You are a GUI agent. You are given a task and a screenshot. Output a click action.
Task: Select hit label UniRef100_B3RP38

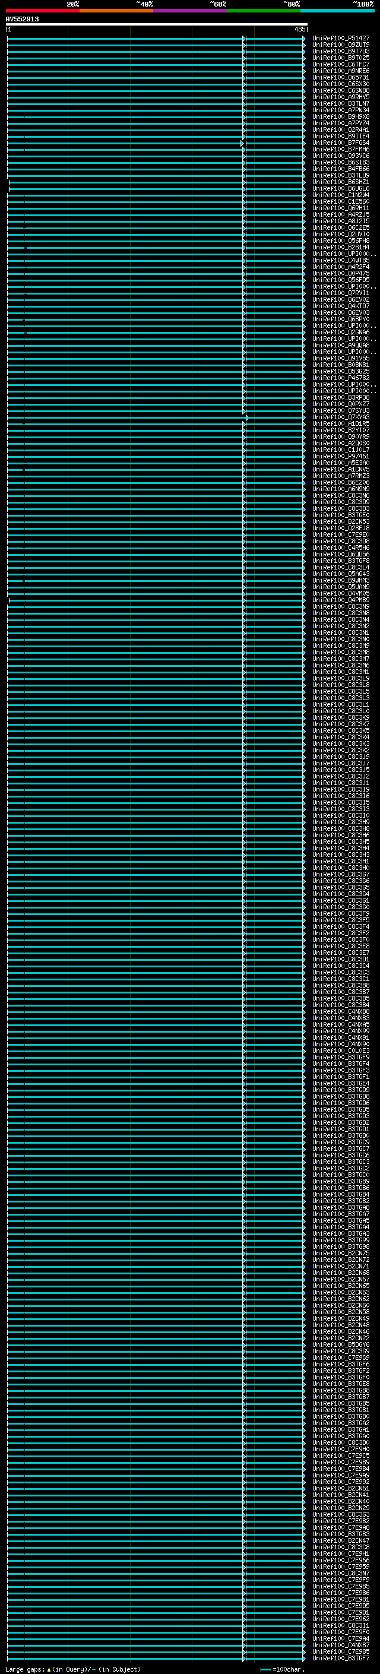pyautogui.click(x=340, y=398)
